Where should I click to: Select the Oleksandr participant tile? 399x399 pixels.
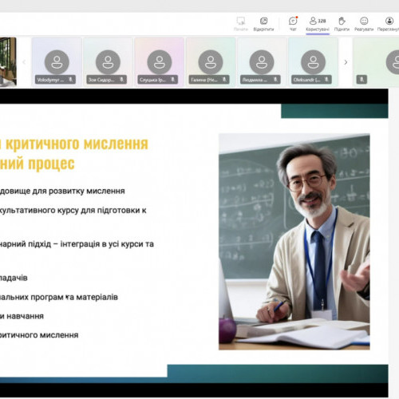[313, 62]
